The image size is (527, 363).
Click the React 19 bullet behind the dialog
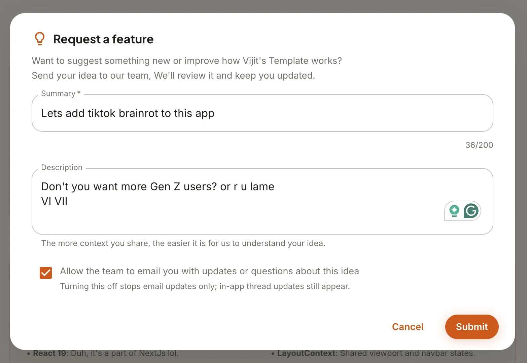103,353
